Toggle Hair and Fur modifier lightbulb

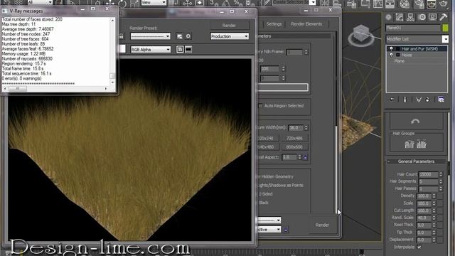(x=391, y=49)
